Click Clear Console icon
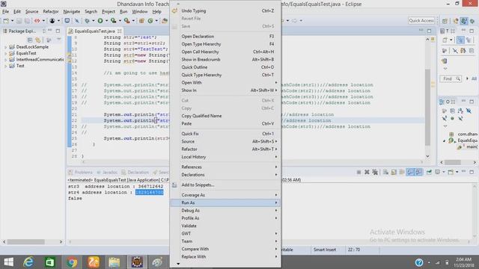 coord(386,172)
